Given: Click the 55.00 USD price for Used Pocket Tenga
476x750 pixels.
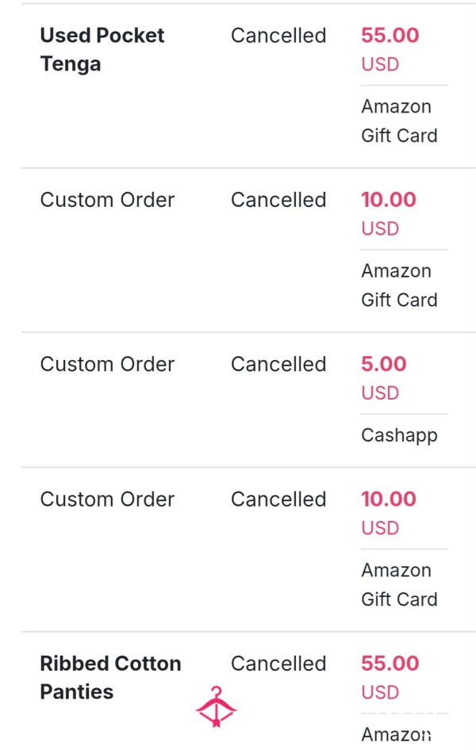Looking at the screenshot, I should (x=390, y=49).
